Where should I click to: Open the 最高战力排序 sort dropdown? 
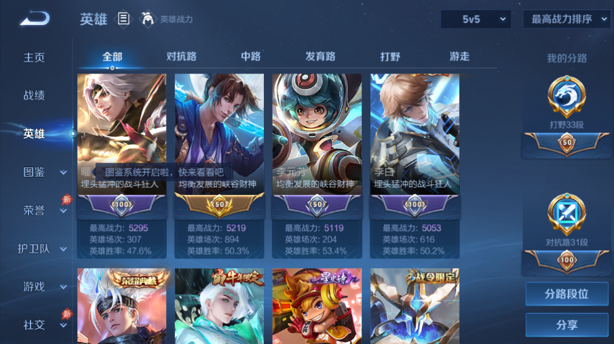(567, 19)
